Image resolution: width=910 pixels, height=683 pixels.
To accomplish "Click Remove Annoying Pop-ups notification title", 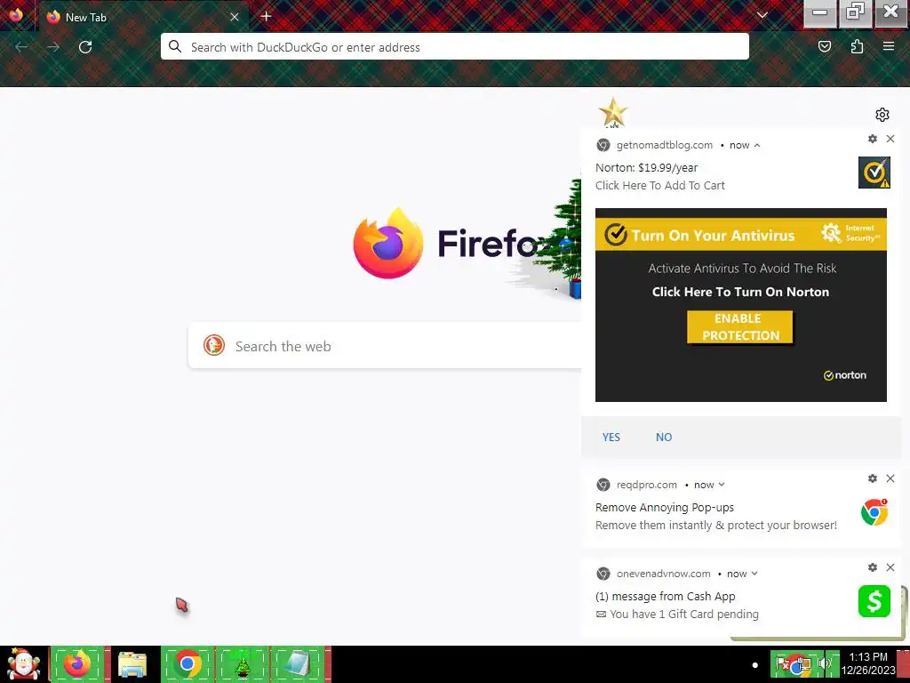I will pyautogui.click(x=665, y=508).
